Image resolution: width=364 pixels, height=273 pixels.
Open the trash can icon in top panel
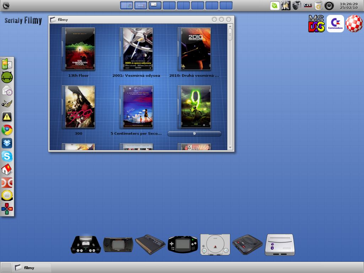point(318,5)
